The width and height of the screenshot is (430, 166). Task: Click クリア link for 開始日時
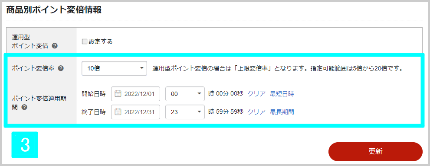point(256,94)
